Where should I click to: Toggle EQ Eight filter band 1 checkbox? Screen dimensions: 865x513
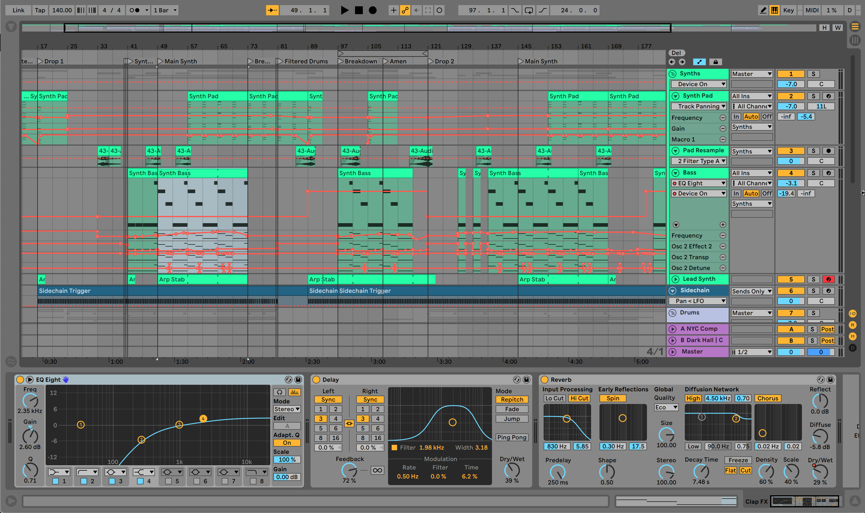[55, 481]
